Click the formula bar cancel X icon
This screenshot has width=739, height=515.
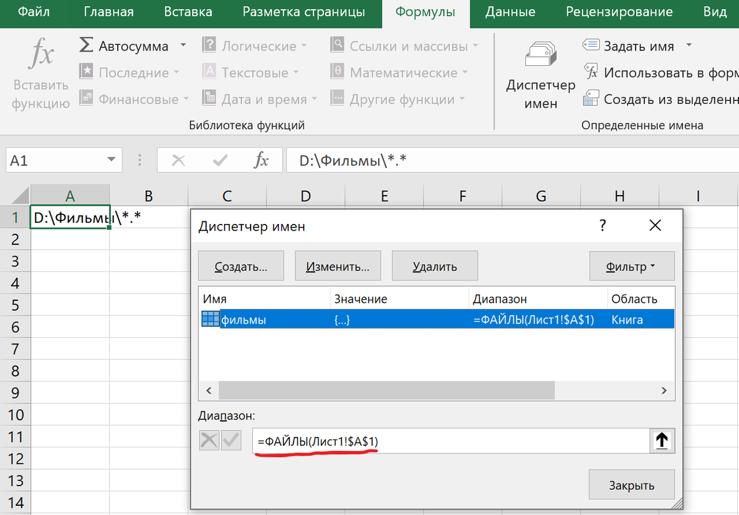(x=179, y=161)
